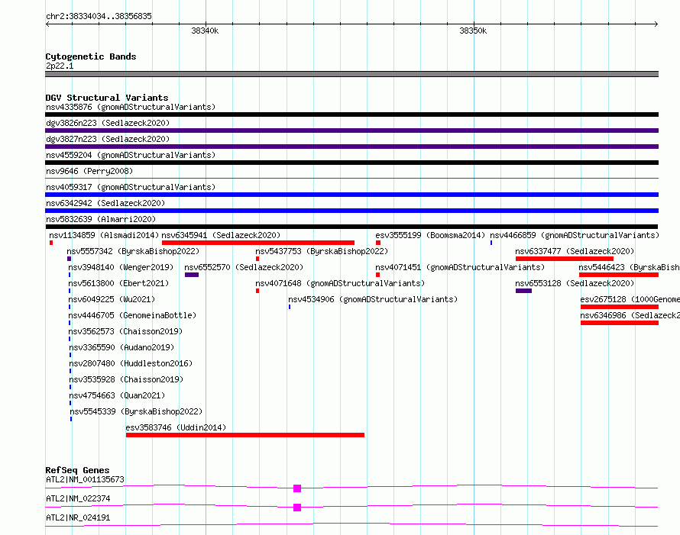The width and height of the screenshot is (680, 535).
Task: Click the magenta exon on ATL2 NM_022374
Action: (297, 508)
